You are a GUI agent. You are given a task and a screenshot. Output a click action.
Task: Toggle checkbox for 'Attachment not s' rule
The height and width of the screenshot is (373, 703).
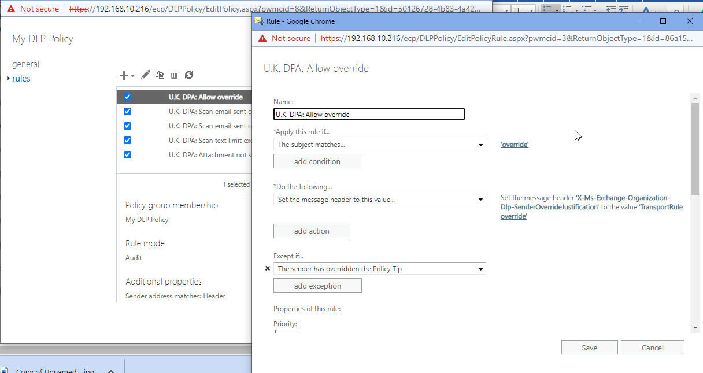128,154
